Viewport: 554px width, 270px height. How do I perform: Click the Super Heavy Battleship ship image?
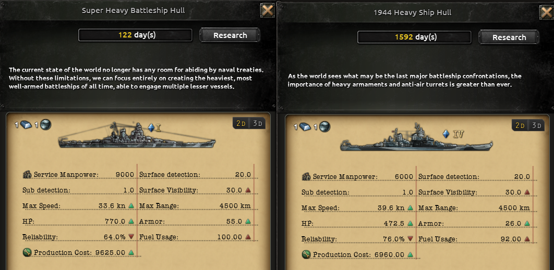tap(137, 137)
